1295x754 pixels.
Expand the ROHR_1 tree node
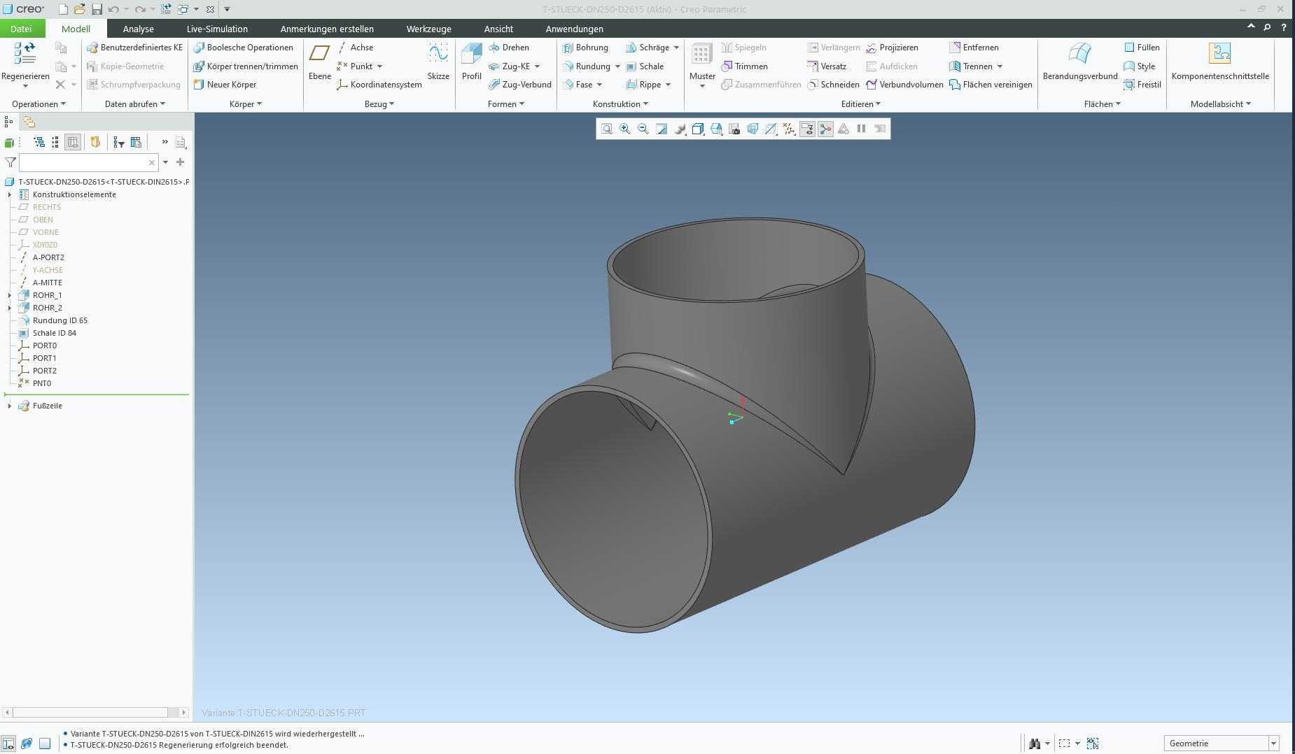coord(10,295)
